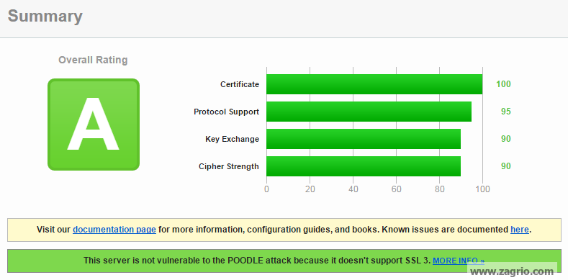The width and height of the screenshot is (568, 280).
Task: Click the green A overall rating badge
Action: (94, 125)
